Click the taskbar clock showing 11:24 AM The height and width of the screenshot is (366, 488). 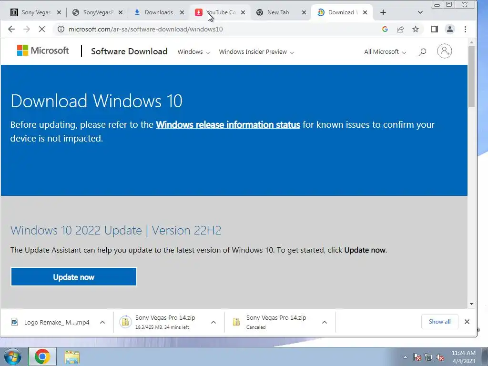click(x=463, y=357)
